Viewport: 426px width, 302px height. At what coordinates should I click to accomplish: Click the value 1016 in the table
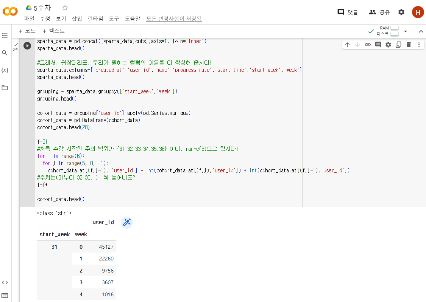[108, 294]
